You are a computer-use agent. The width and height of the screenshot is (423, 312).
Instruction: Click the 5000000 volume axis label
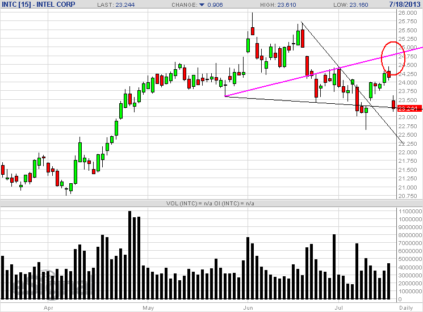tap(410, 259)
